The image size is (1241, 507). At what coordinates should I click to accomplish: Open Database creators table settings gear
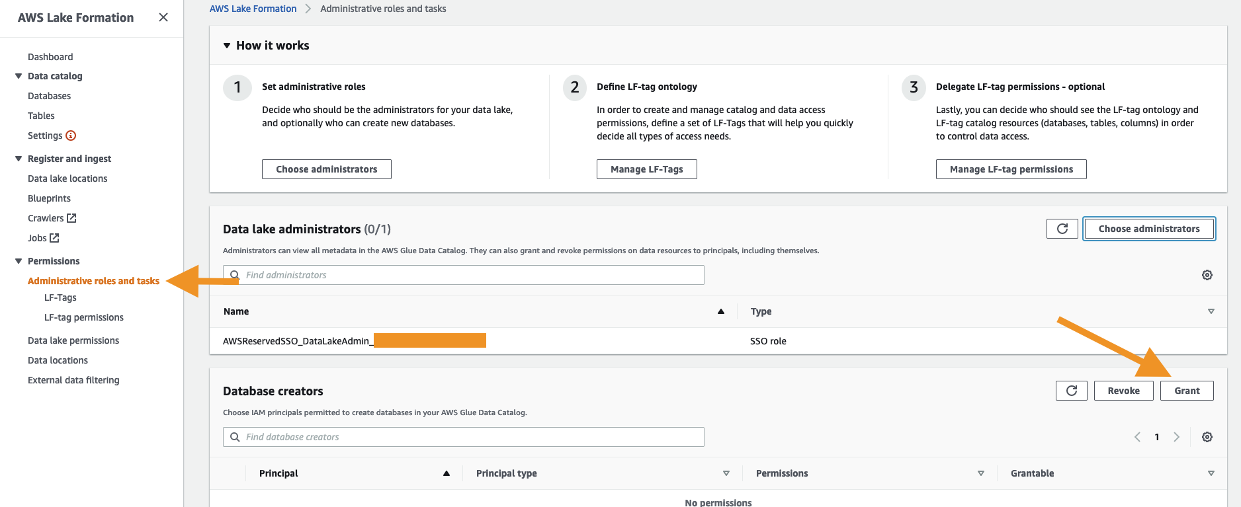tap(1207, 437)
